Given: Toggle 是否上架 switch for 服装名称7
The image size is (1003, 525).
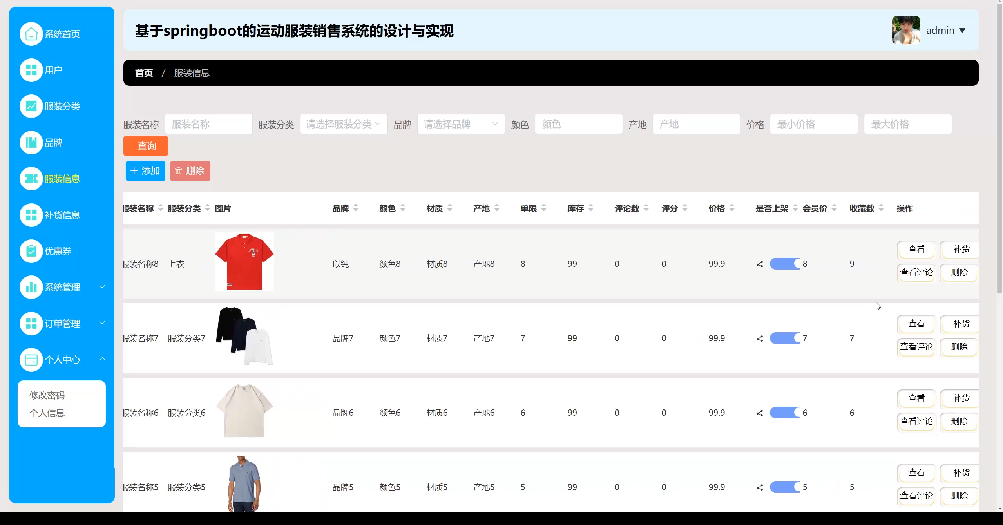Looking at the screenshot, I should click(785, 338).
